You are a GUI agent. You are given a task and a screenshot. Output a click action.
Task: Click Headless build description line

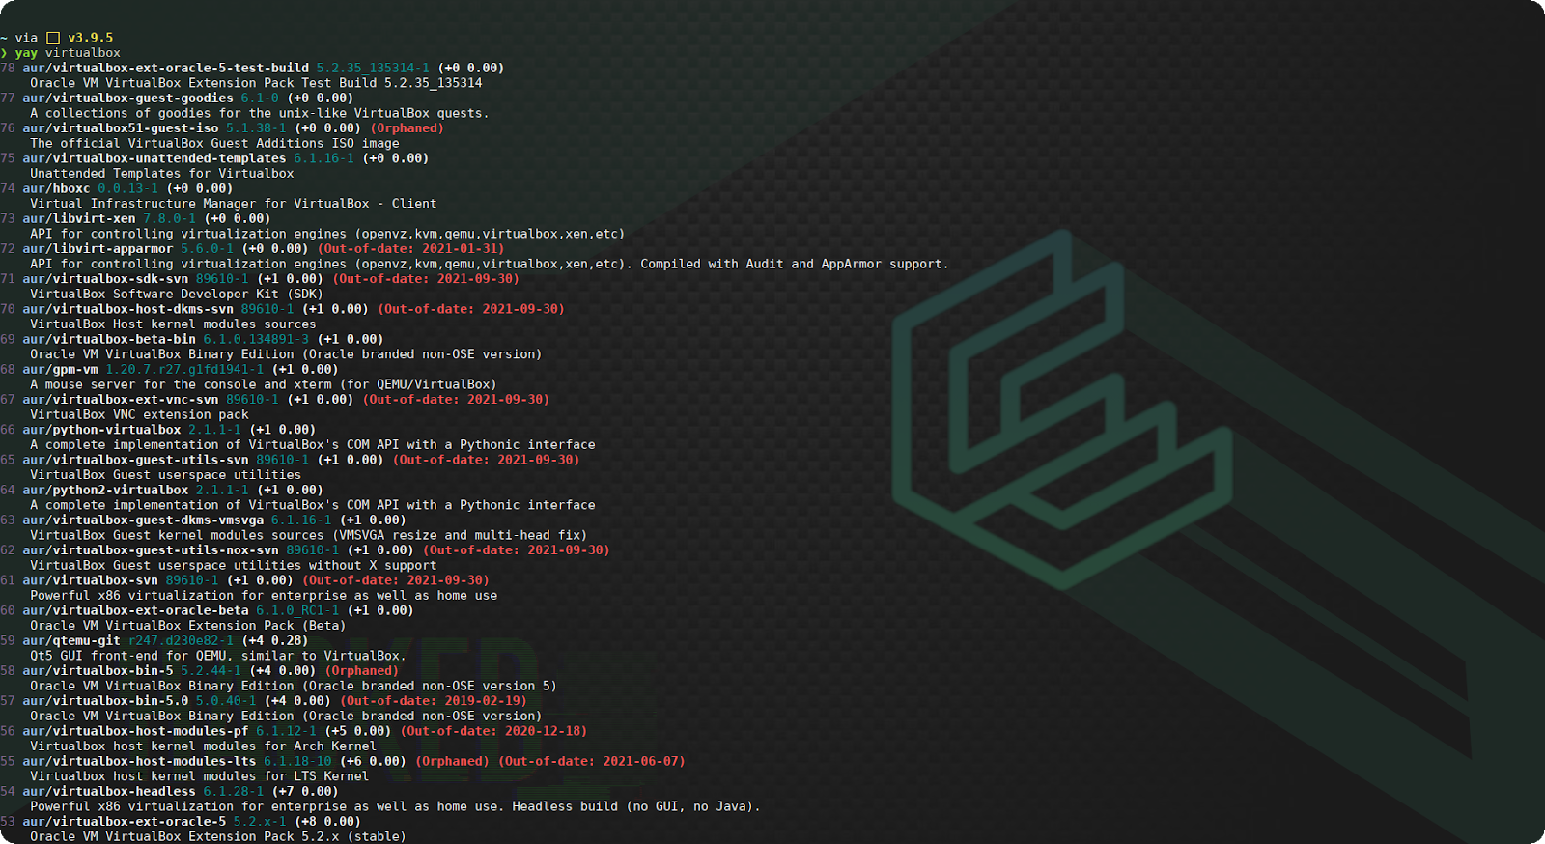click(396, 806)
